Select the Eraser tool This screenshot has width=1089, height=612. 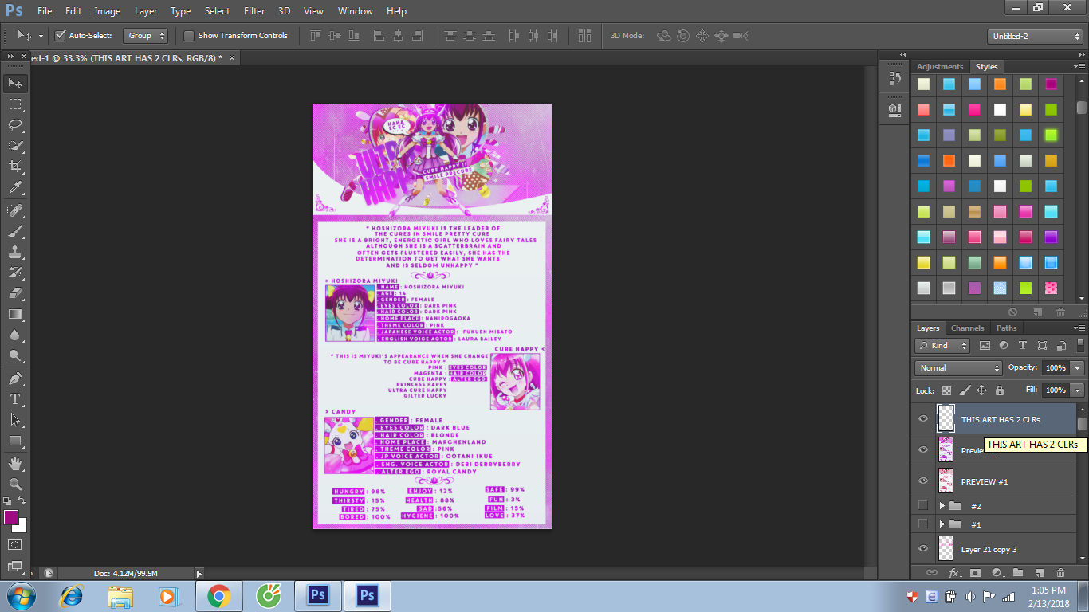pyautogui.click(x=15, y=293)
